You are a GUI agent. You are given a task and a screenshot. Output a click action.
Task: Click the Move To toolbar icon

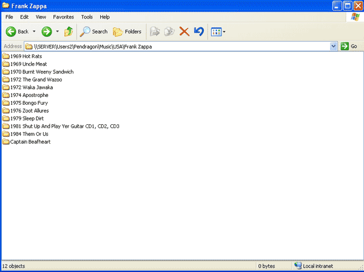click(155, 32)
